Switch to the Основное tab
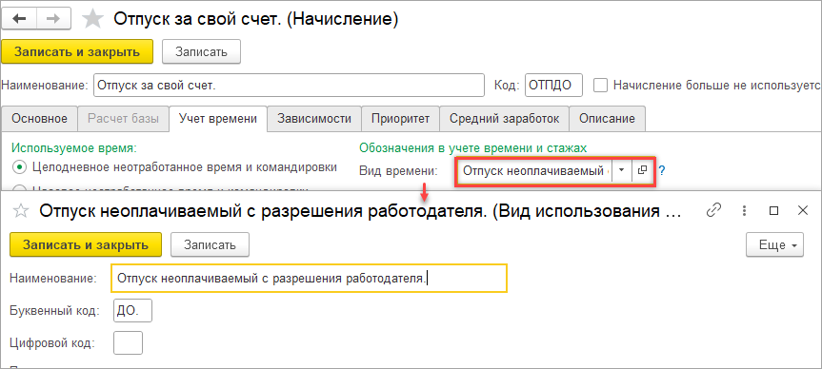Viewport: 822px width, 369px height. coord(39,118)
